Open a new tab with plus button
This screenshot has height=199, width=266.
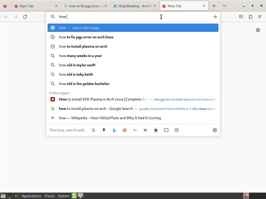pos(214,6)
